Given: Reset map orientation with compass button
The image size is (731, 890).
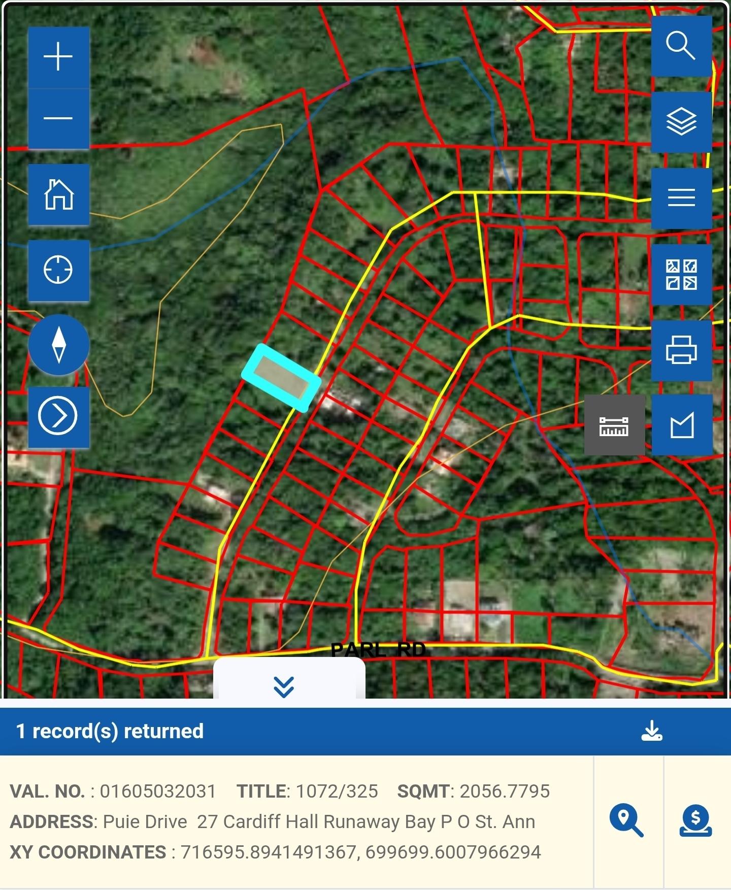Looking at the screenshot, I should [x=59, y=345].
